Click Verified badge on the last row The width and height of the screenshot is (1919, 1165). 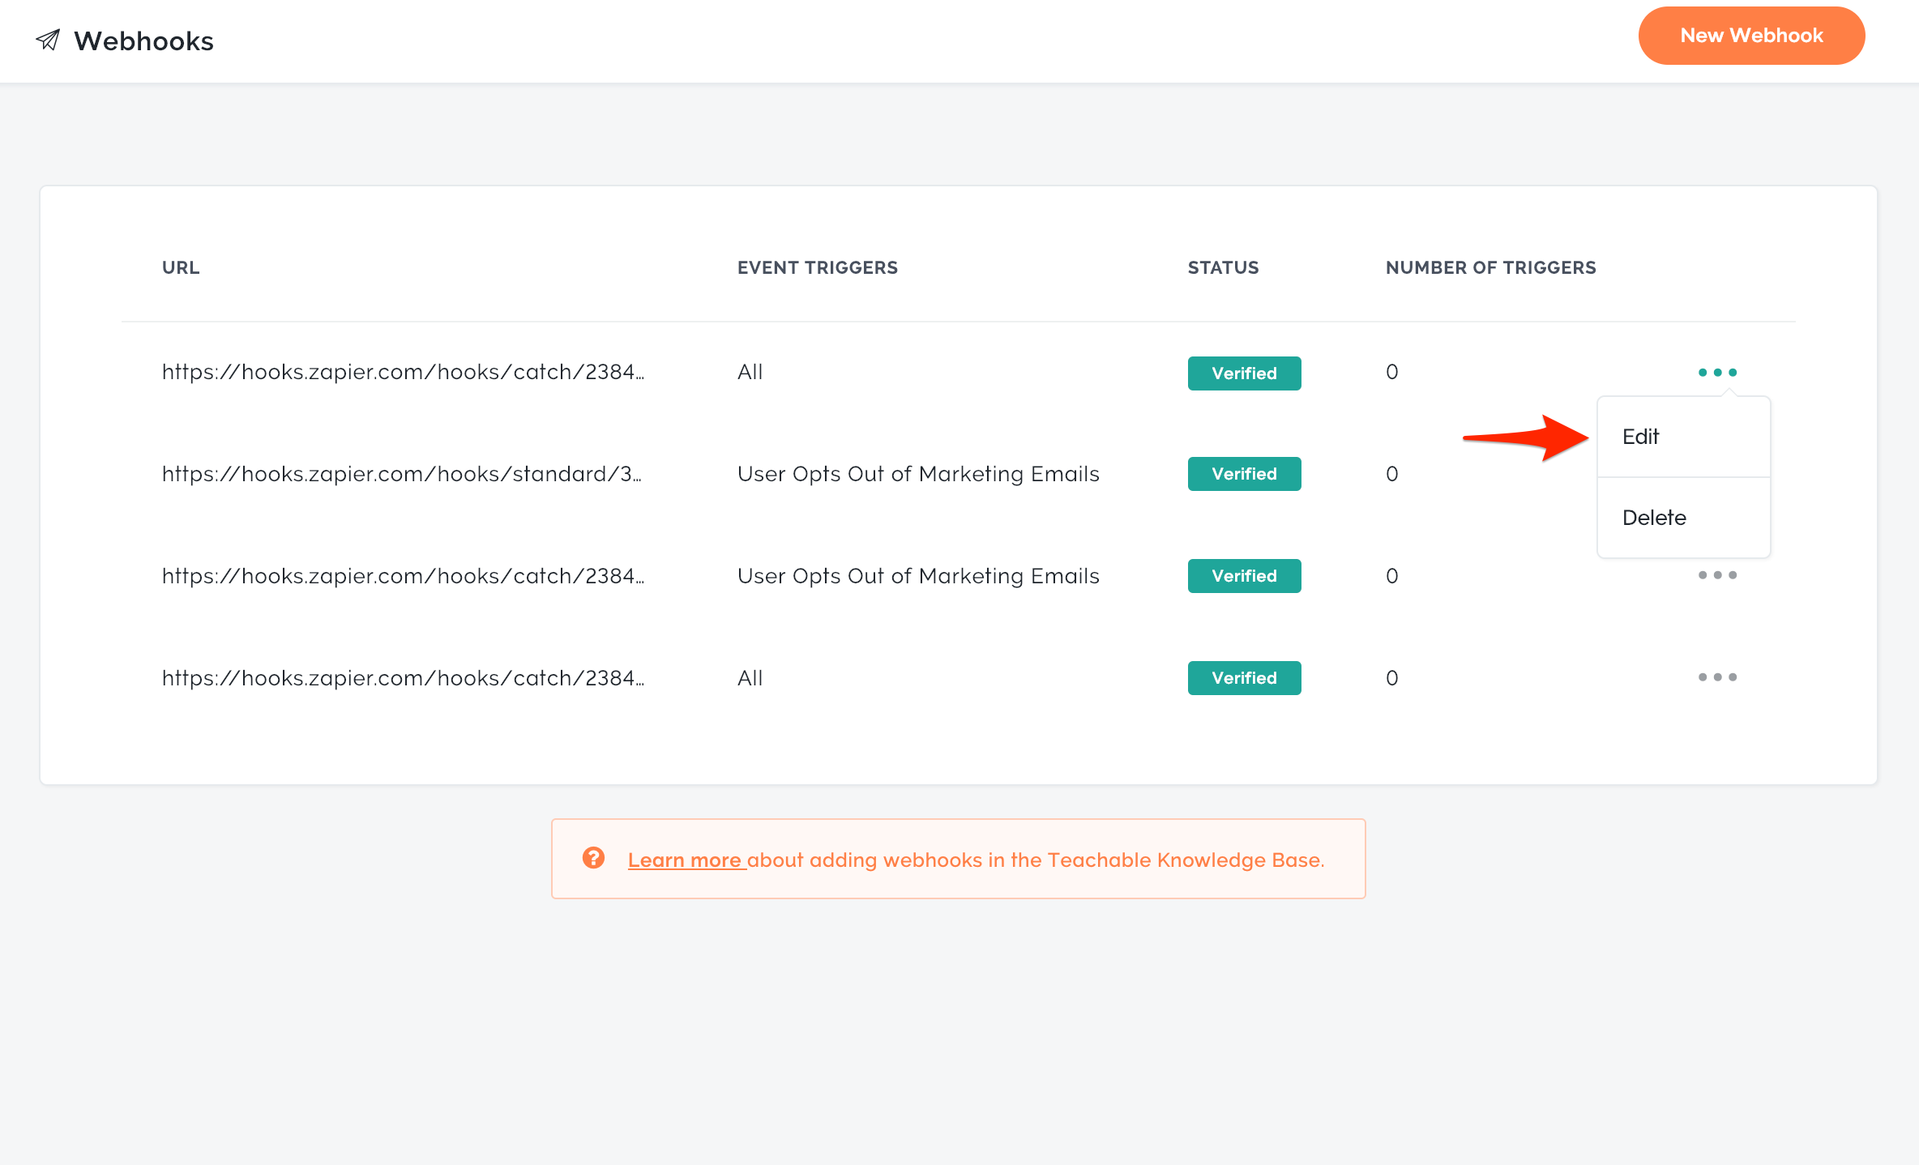(1244, 678)
